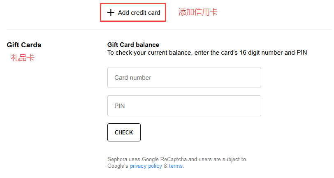The width and height of the screenshot is (334, 178).
Task: Click the PIN placeholder text
Action: [x=120, y=106]
